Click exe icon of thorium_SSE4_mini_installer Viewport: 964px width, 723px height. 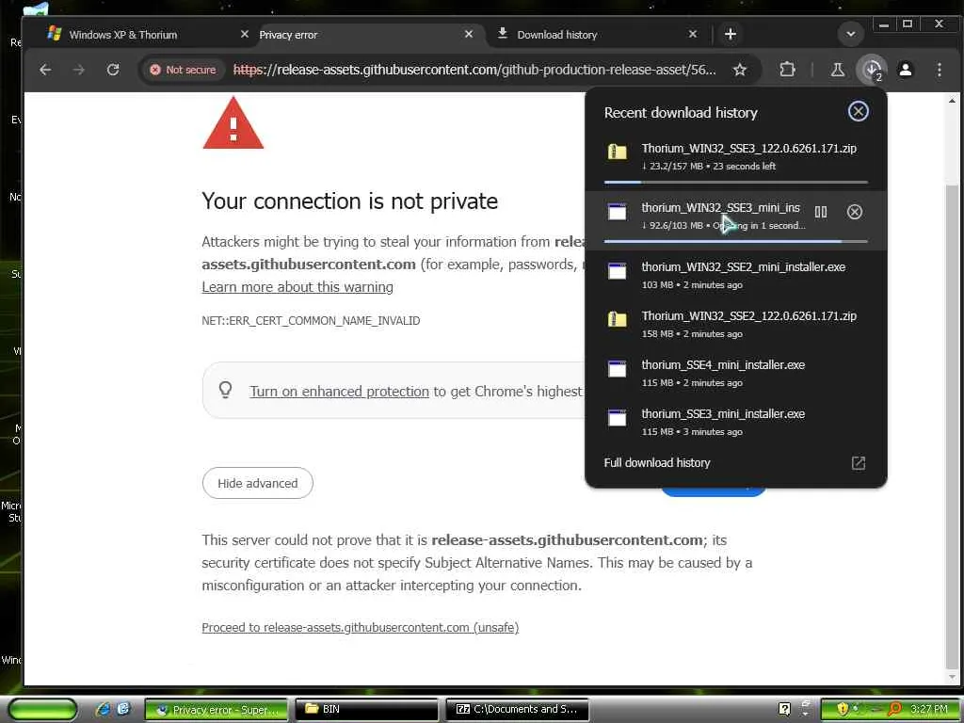pyautogui.click(x=618, y=368)
